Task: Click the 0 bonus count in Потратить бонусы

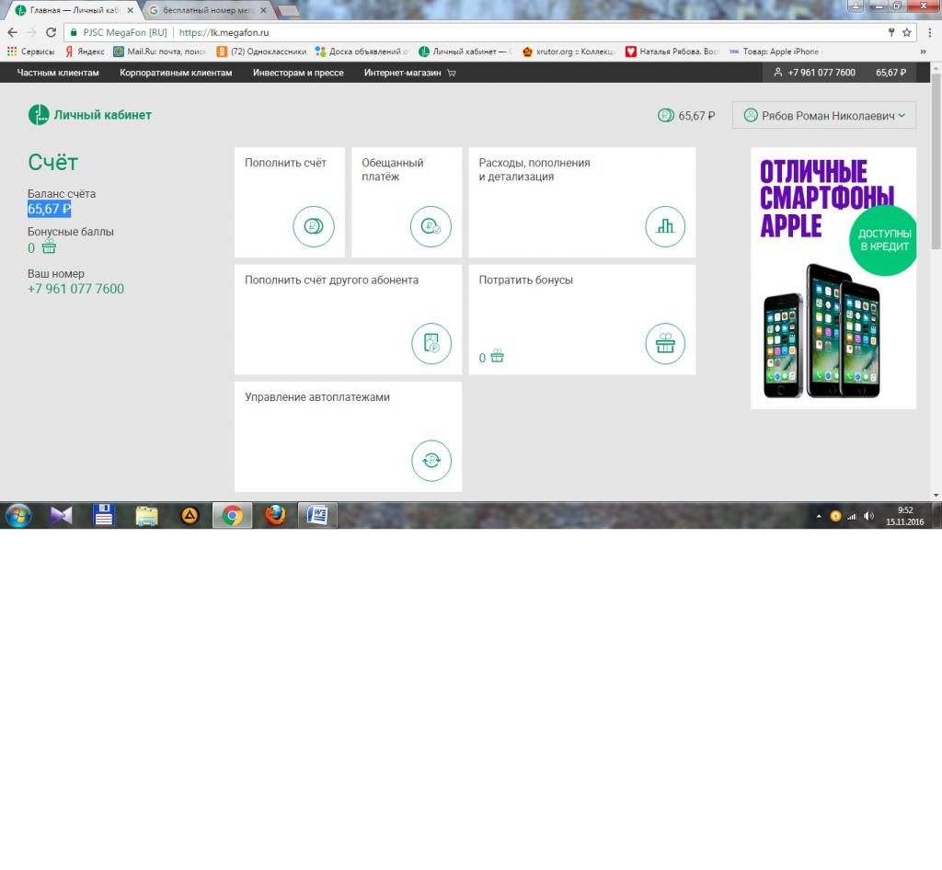Action: 482,358
